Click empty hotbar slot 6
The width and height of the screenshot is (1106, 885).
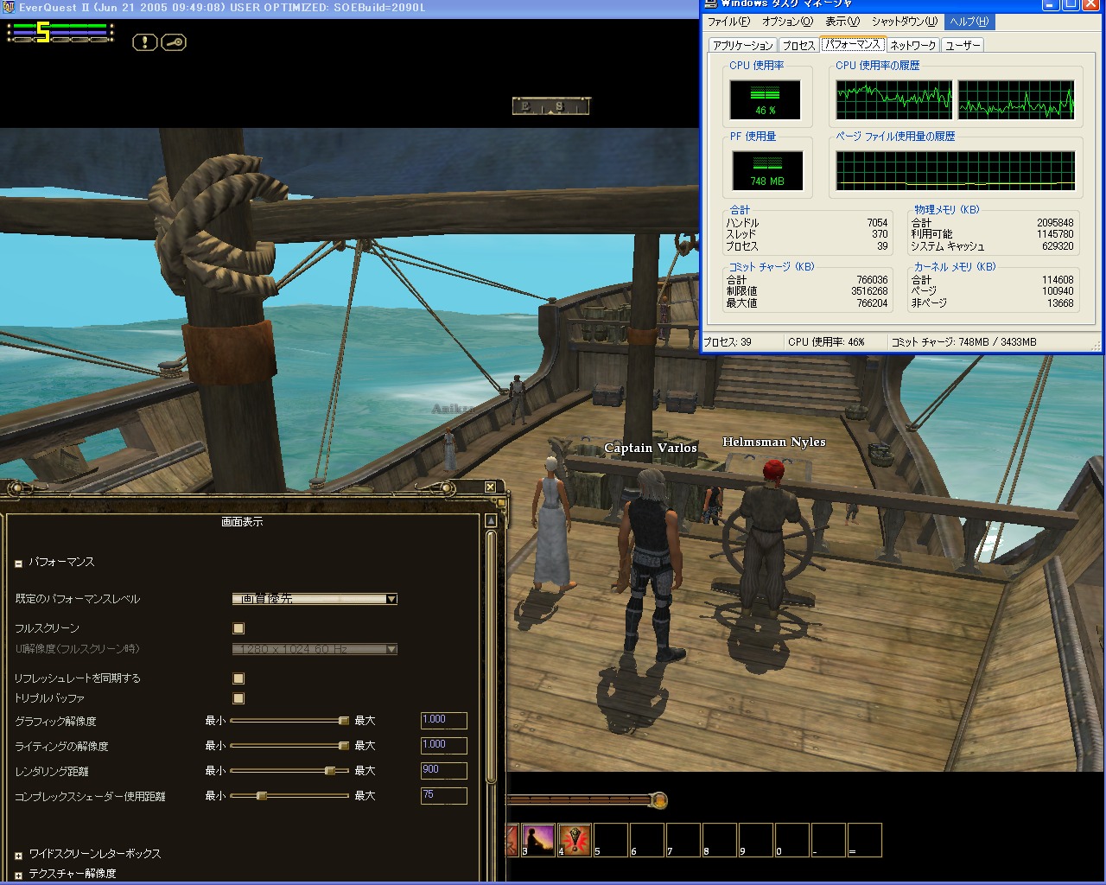[x=646, y=840]
